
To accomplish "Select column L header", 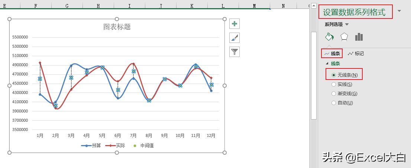I will (x=223, y=6).
